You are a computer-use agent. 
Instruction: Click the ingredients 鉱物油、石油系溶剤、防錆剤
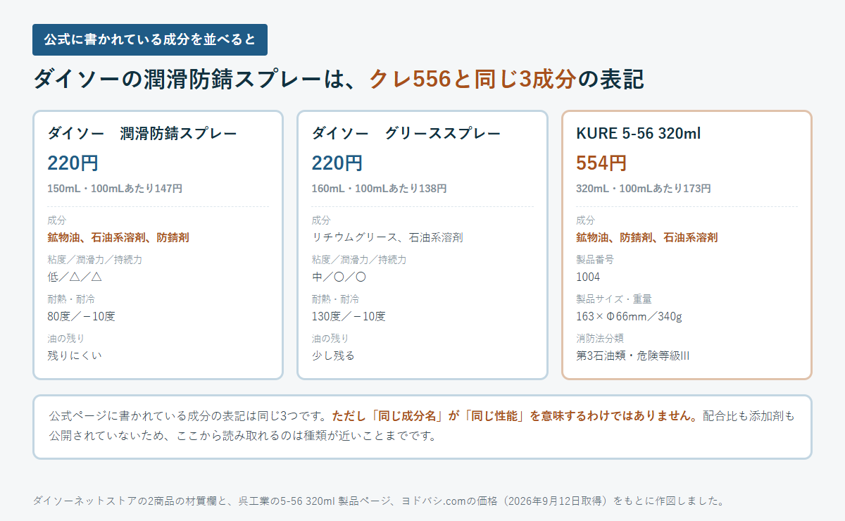click(118, 237)
